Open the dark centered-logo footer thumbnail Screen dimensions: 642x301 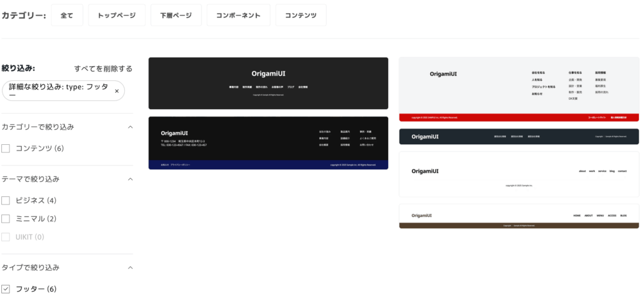tap(268, 83)
